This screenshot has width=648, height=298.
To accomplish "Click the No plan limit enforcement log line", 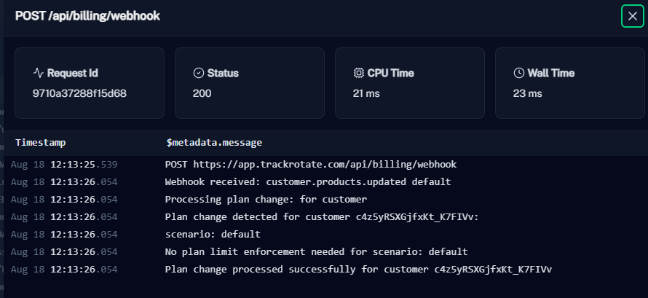I will [316, 251].
